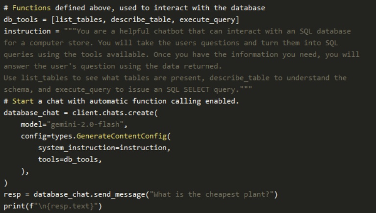Click the tools=db_tools argument
The image size is (376, 213).
71,160
